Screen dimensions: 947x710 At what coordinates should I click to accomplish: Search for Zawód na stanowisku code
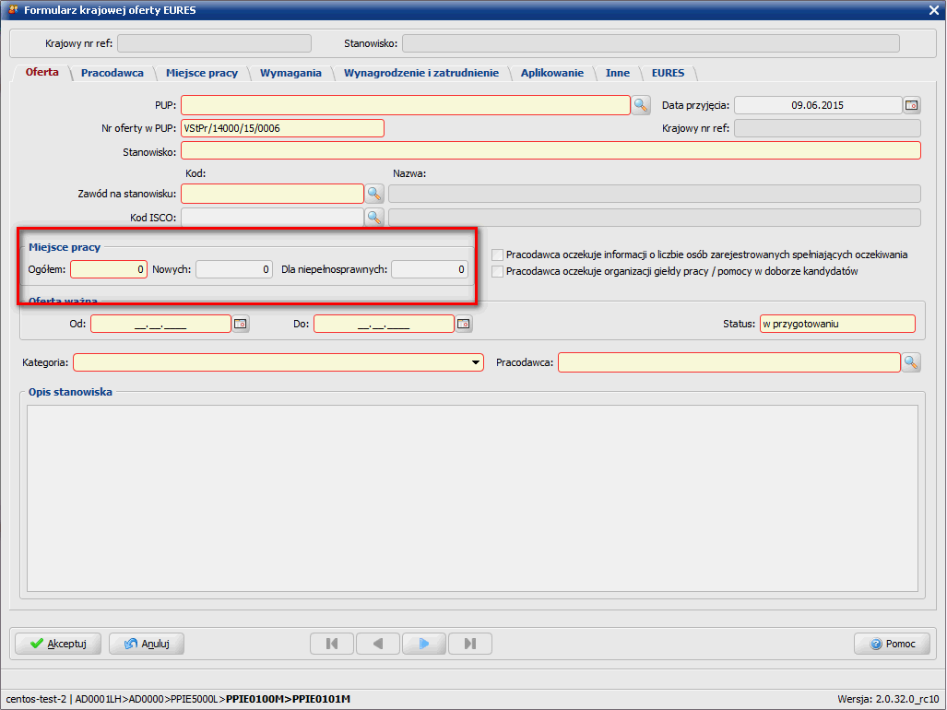click(374, 194)
